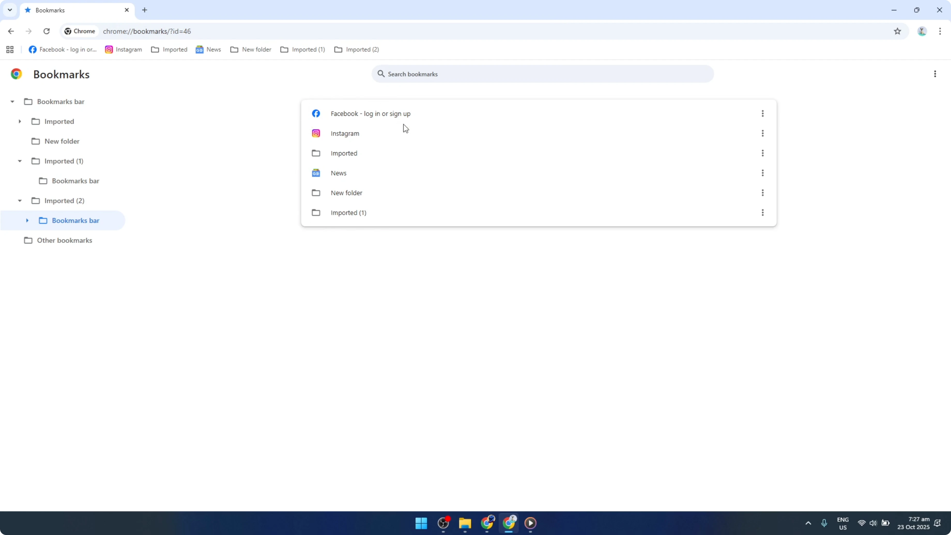Click the back navigation arrow
Screen dimensions: 951x535
tap(11, 31)
